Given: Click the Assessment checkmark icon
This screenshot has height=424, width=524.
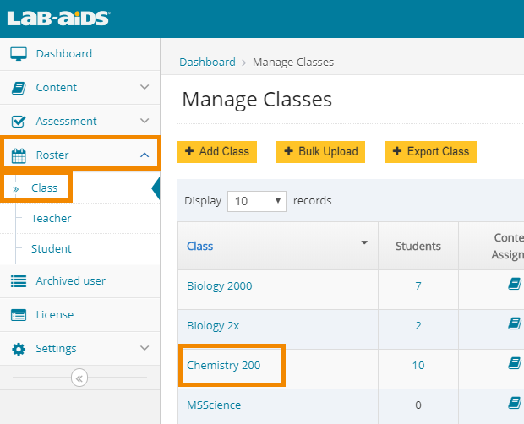Looking at the screenshot, I should 19,122.
